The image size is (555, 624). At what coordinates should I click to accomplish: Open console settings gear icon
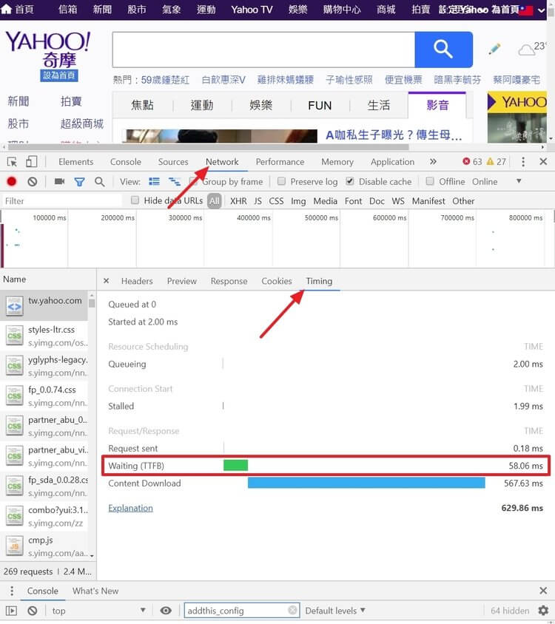pyautogui.click(x=543, y=611)
